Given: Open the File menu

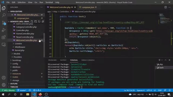Looking at the screenshot, I should [x=8, y=2].
